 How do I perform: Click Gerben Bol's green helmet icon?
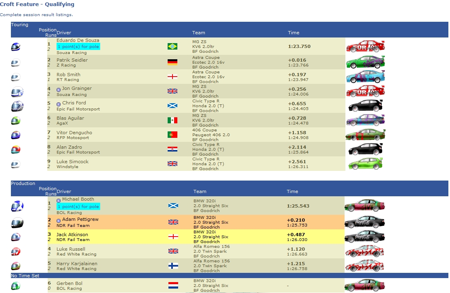(x=16, y=286)
